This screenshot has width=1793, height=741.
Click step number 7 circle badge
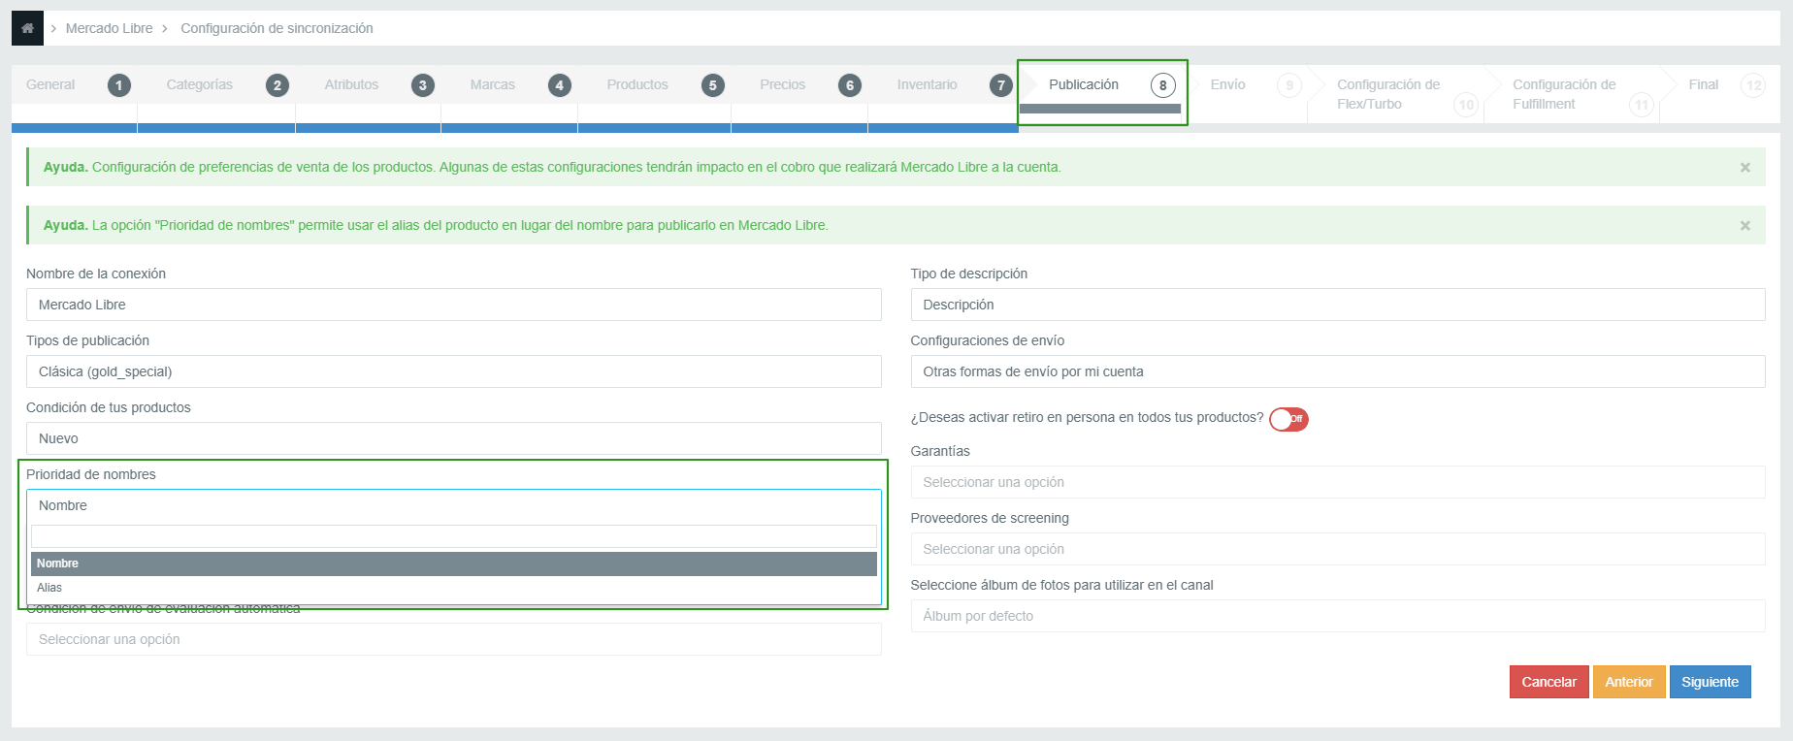click(x=1001, y=85)
